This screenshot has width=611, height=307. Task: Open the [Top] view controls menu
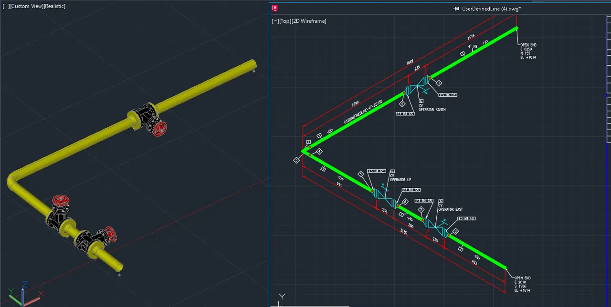click(285, 21)
